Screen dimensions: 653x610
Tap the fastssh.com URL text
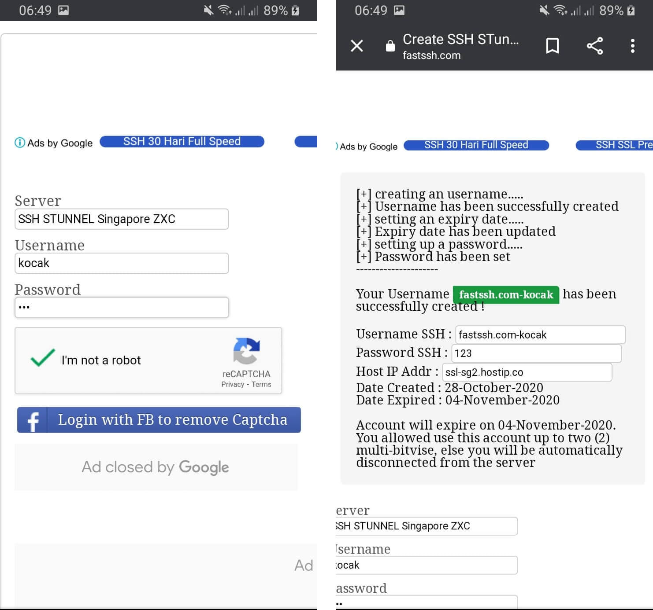click(x=431, y=55)
